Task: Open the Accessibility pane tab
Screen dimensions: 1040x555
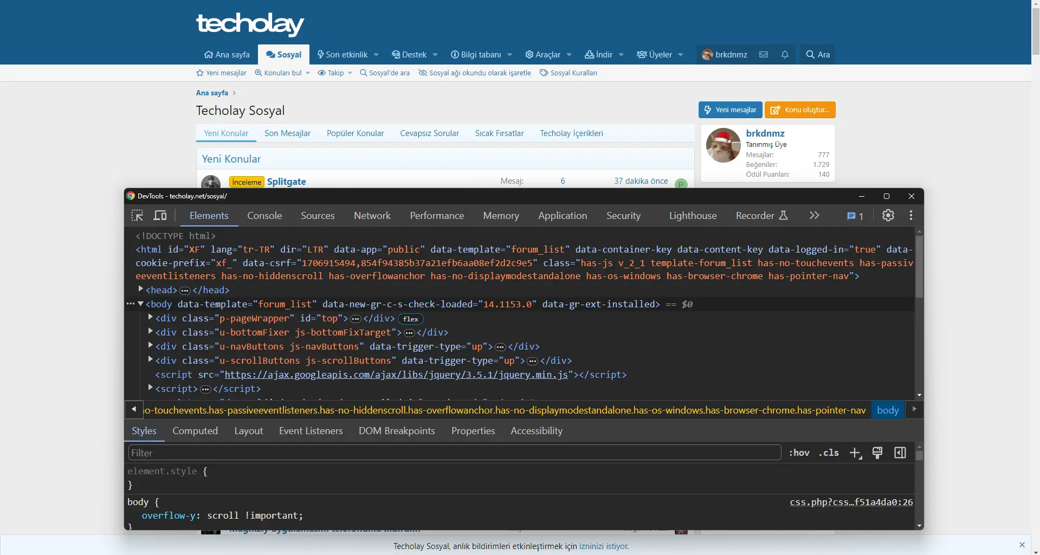Action: click(x=537, y=431)
